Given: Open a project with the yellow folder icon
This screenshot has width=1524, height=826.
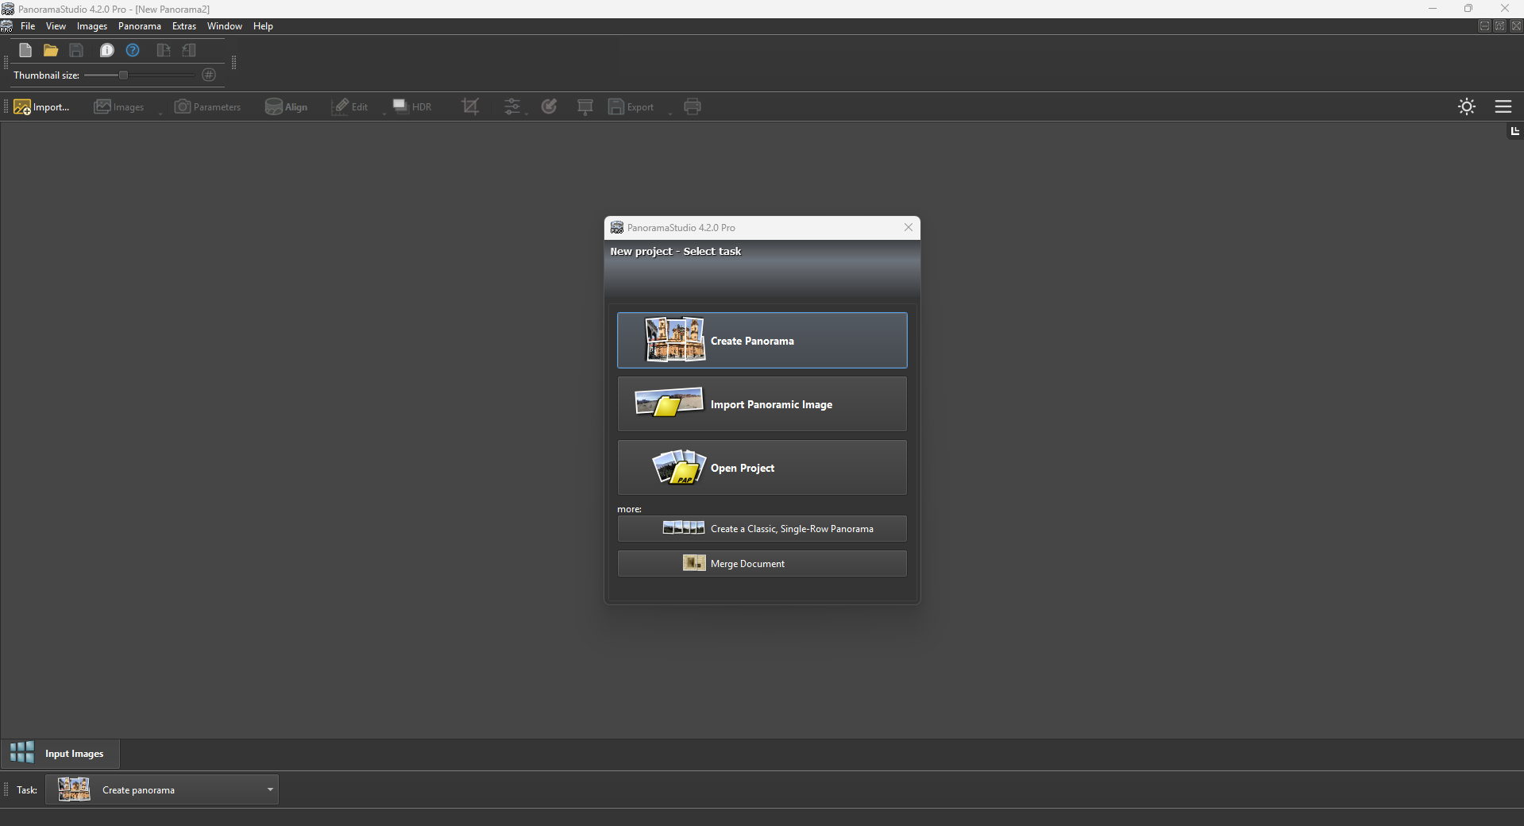Looking at the screenshot, I should coord(51,51).
